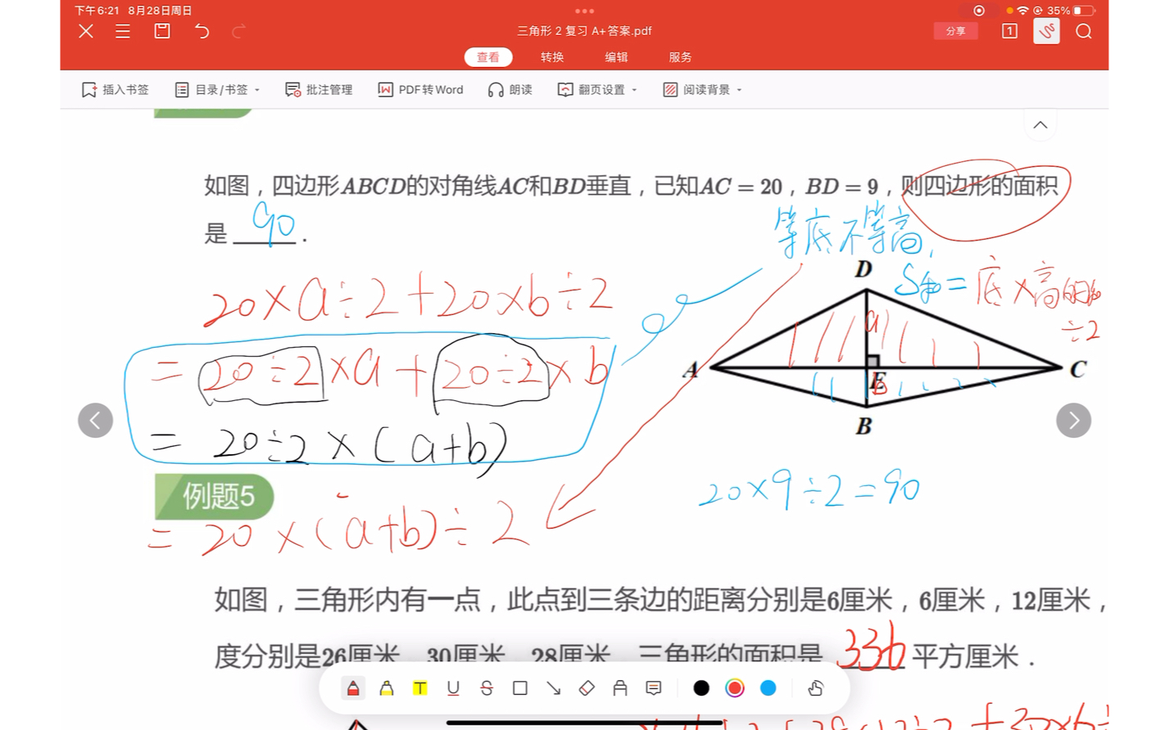Select the rectangle shape tool
This screenshot has width=1169, height=730.
click(x=519, y=688)
